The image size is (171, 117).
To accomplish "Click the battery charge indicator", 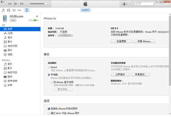I will pyautogui.click(x=35, y=20).
